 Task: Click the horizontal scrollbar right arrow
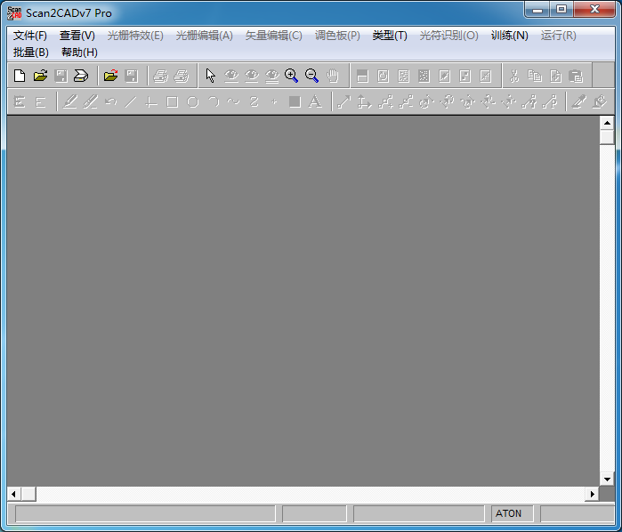[x=593, y=494]
